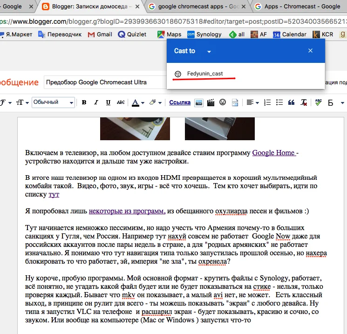The image size is (347, 334).
Task: Open the smiley special characters picker
Action: tap(223, 102)
